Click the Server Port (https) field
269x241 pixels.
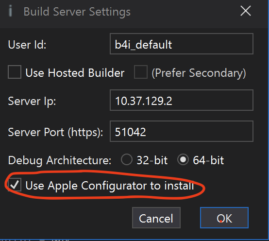click(182, 131)
